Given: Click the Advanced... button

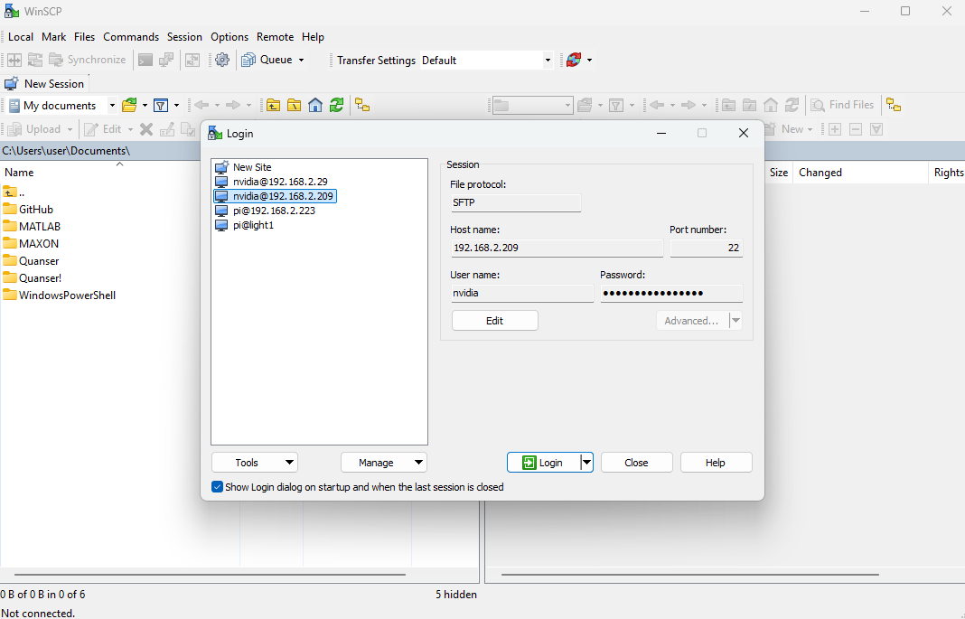Looking at the screenshot, I should click(x=692, y=321).
